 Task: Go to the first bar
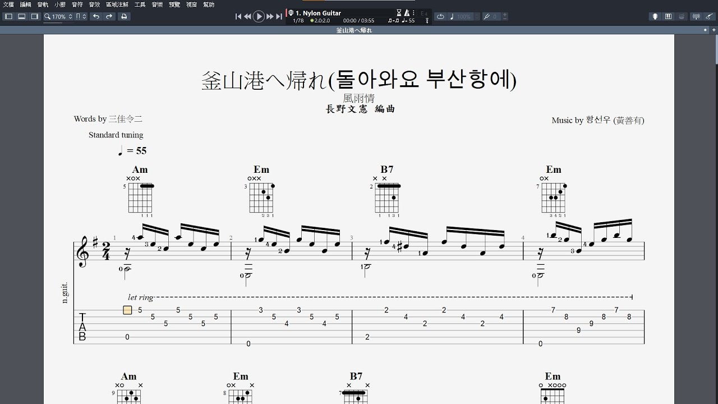[238, 17]
